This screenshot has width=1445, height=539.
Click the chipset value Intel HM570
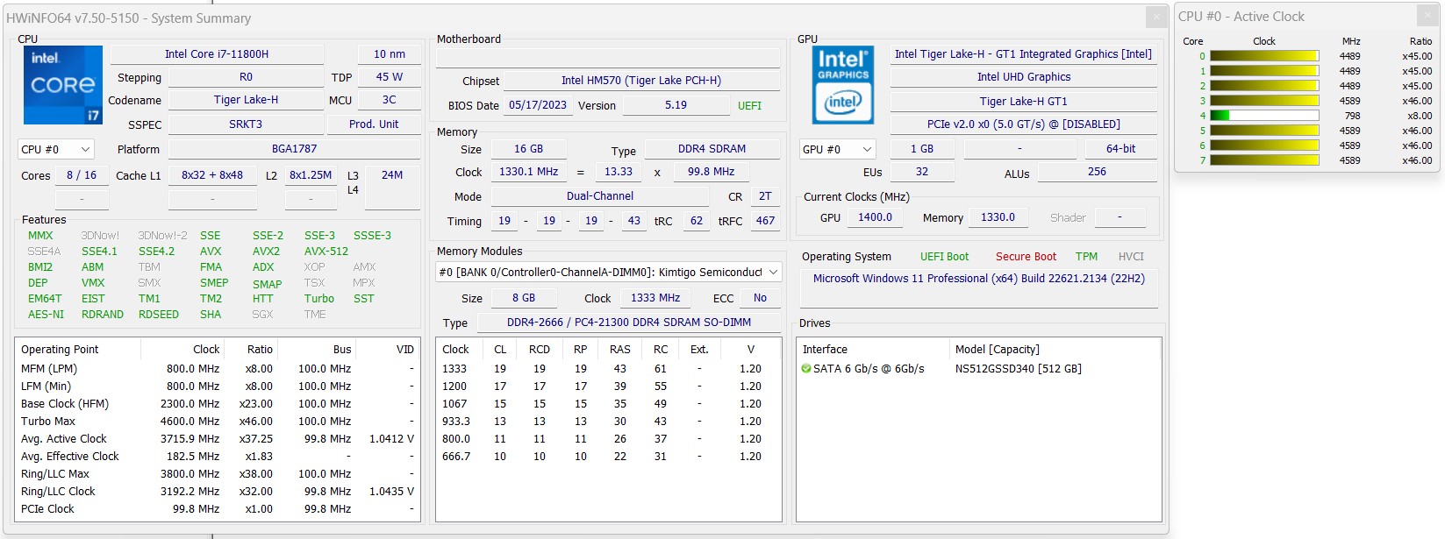click(x=641, y=81)
